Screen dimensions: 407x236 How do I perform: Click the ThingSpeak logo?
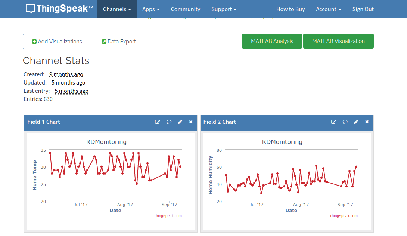coord(59,9)
